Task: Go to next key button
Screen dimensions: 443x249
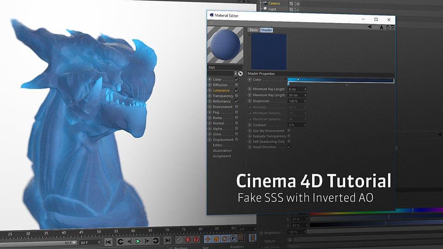Action: (x=156, y=241)
